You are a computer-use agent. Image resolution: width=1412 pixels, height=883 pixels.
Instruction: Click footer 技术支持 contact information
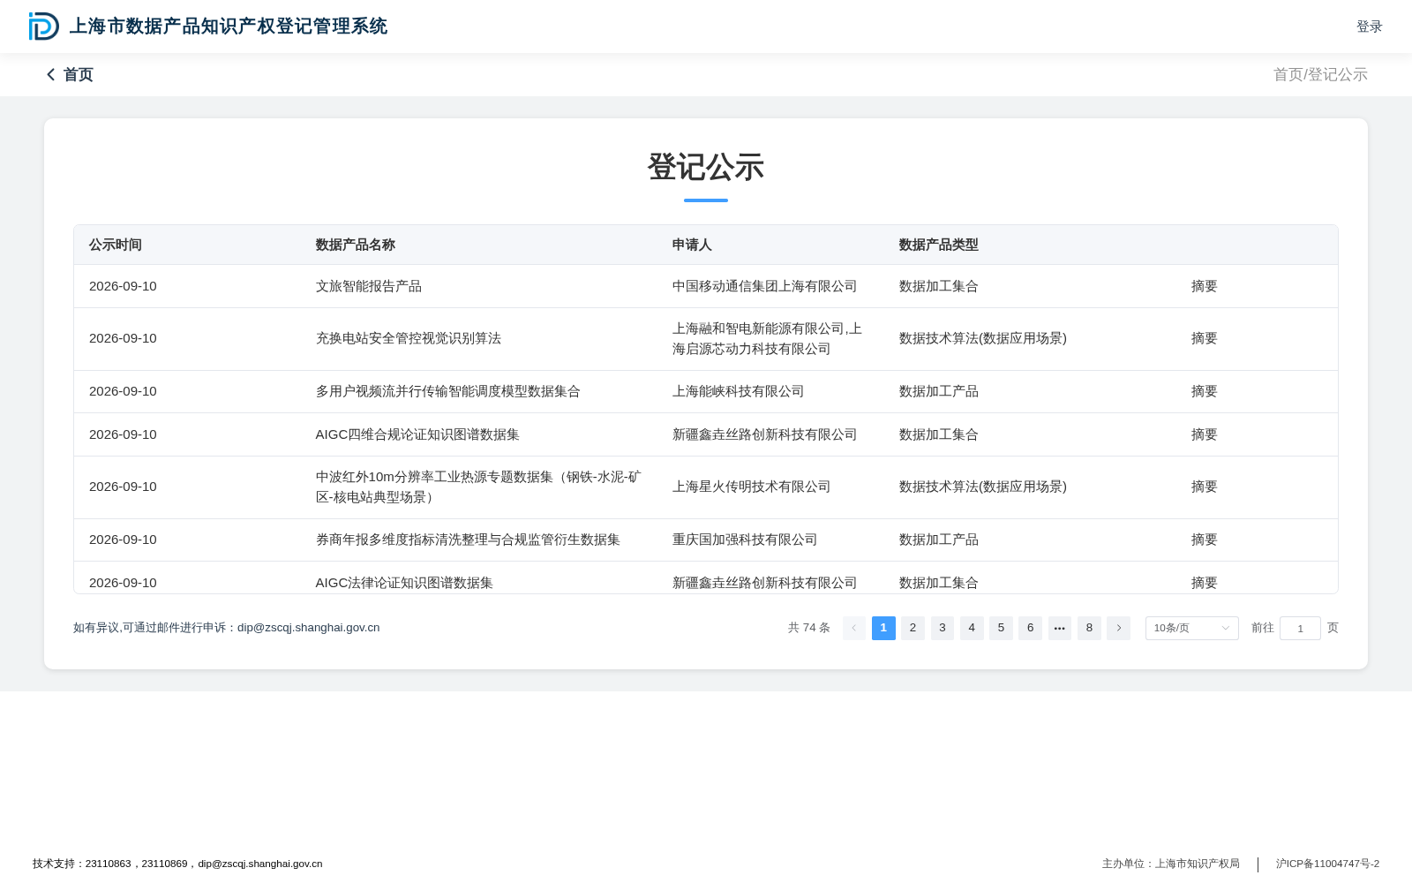pyautogui.click(x=177, y=864)
